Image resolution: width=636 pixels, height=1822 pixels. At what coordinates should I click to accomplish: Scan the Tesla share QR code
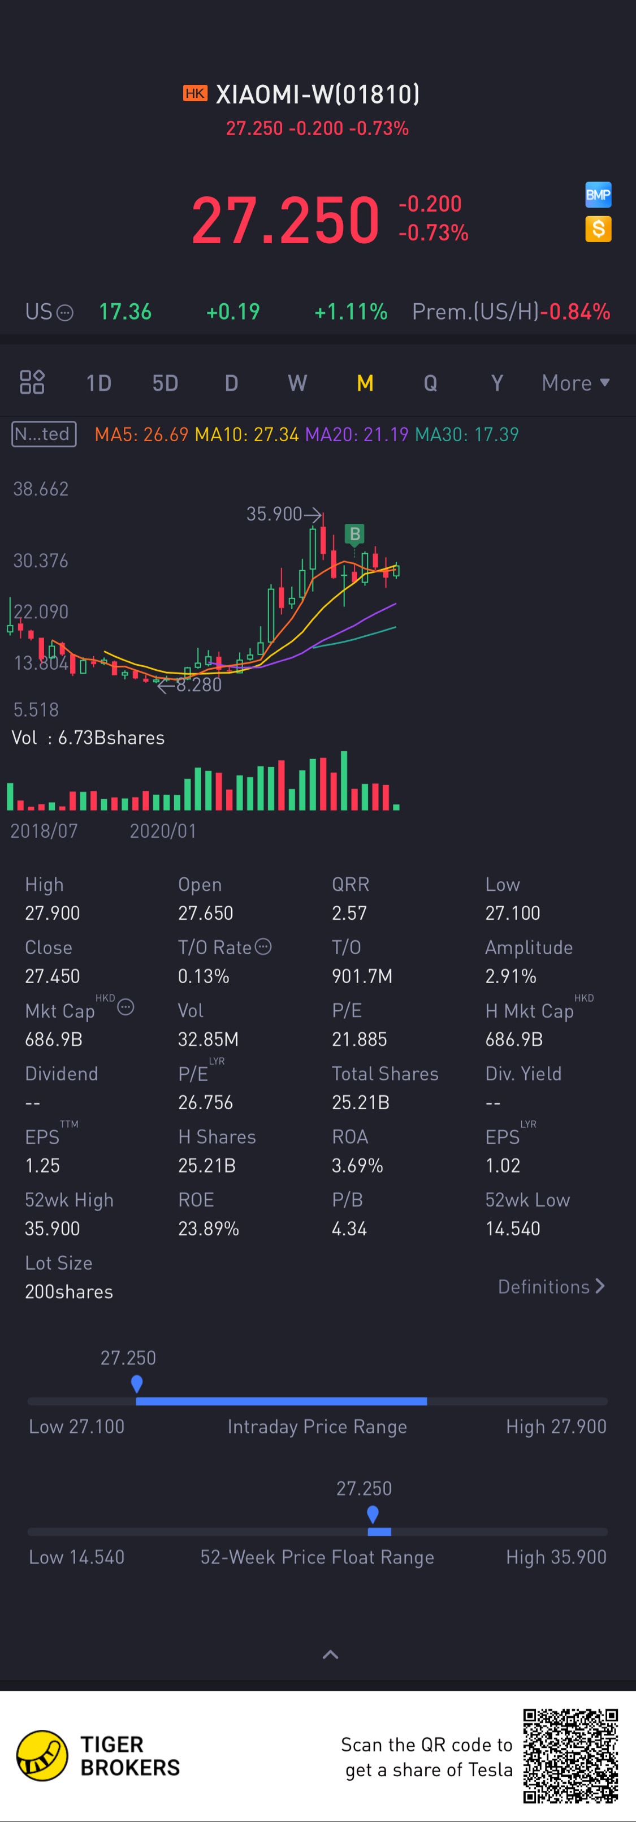click(570, 1755)
